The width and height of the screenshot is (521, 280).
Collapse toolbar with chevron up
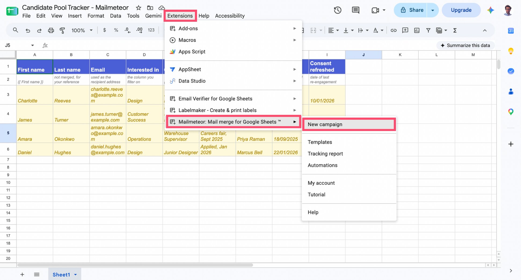(485, 30)
